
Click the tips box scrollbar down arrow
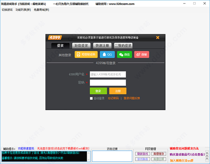click(x=89, y=159)
